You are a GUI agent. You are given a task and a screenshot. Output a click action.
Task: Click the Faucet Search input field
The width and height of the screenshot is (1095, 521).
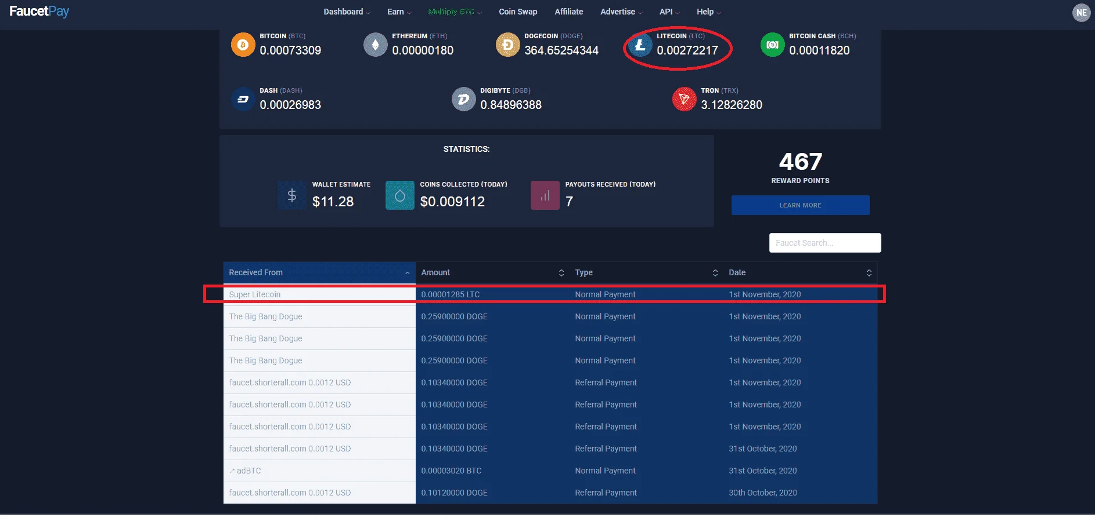coord(825,243)
